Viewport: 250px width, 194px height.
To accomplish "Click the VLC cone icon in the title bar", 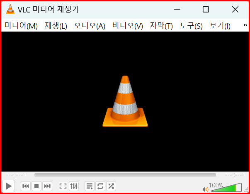I will (10, 9).
